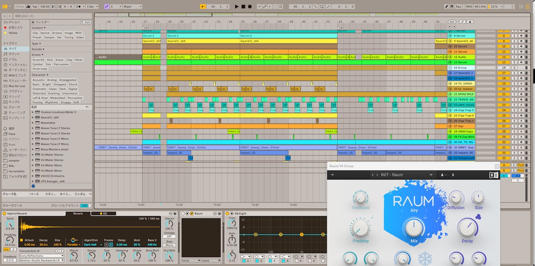Image resolution: width=535 pixels, height=266 pixels.
Task: Toggle the EQ Eight device power button
Action: [x=227, y=213]
